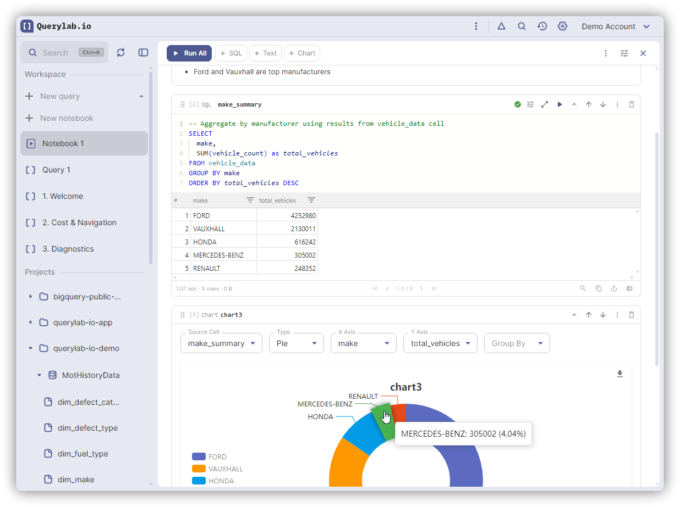The height and width of the screenshot is (507, 680).
Task: Run the make_summary SQL cell
Action: pyautogui.click(x=560, y=104)
